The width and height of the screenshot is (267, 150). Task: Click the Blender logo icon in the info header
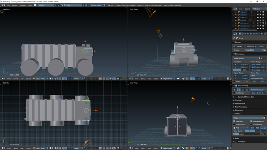[x=109, y=5]
